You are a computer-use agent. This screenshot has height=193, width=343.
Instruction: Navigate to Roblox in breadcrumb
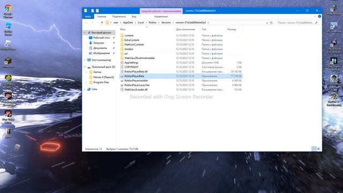click(152, 23)
